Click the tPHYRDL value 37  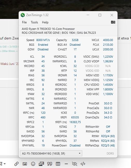point(75,141)
